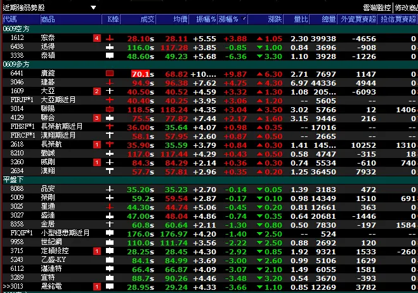Viewport: 418px width, 293px height.
Task: Select the 0609空方 group header
Action: [16, 29]
